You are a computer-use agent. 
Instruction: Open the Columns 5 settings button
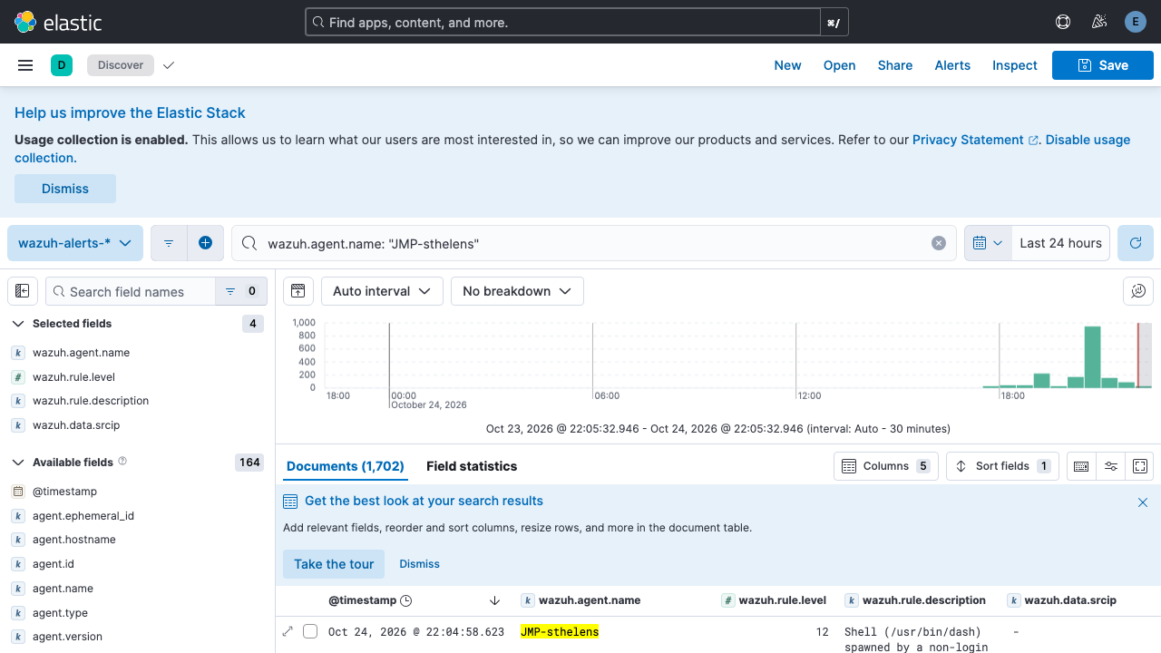click(886, 466)
